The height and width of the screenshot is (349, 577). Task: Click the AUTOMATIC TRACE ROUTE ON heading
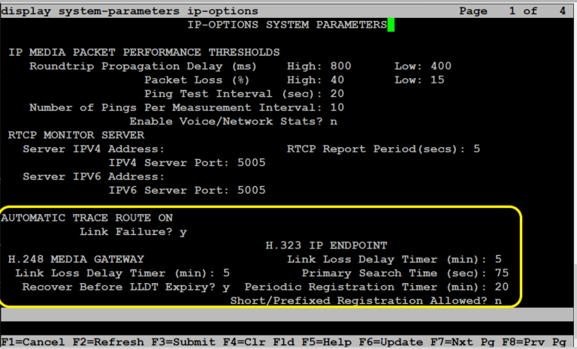86,218
